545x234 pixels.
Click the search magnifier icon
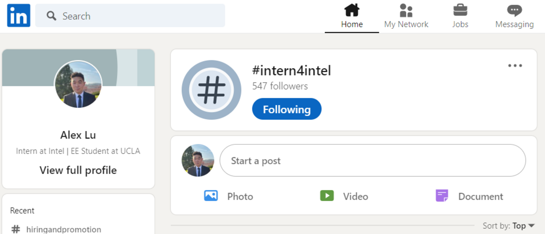51,16
